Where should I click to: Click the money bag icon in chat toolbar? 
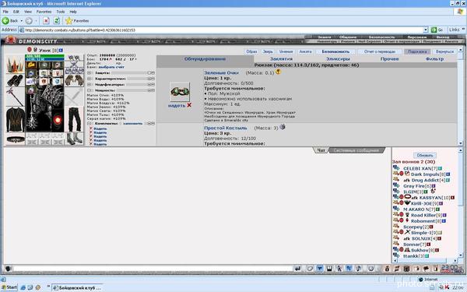point(387,269)
